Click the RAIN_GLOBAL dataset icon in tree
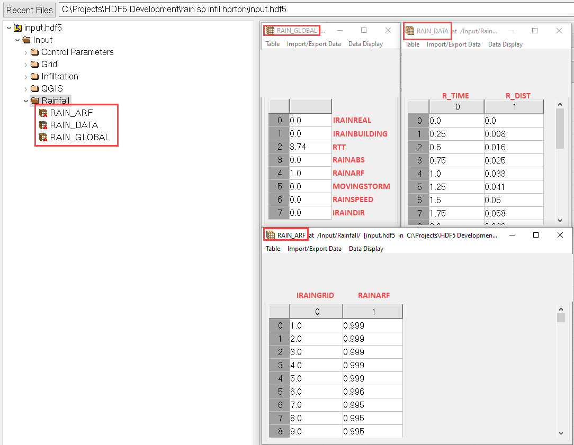This screenshot has height=445, width=574. 43,137
